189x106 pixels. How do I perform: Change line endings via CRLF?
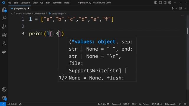134,104
